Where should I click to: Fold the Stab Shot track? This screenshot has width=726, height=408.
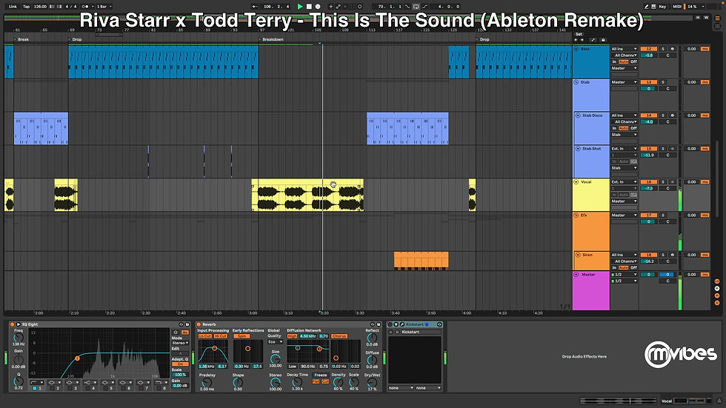[578, 149]
